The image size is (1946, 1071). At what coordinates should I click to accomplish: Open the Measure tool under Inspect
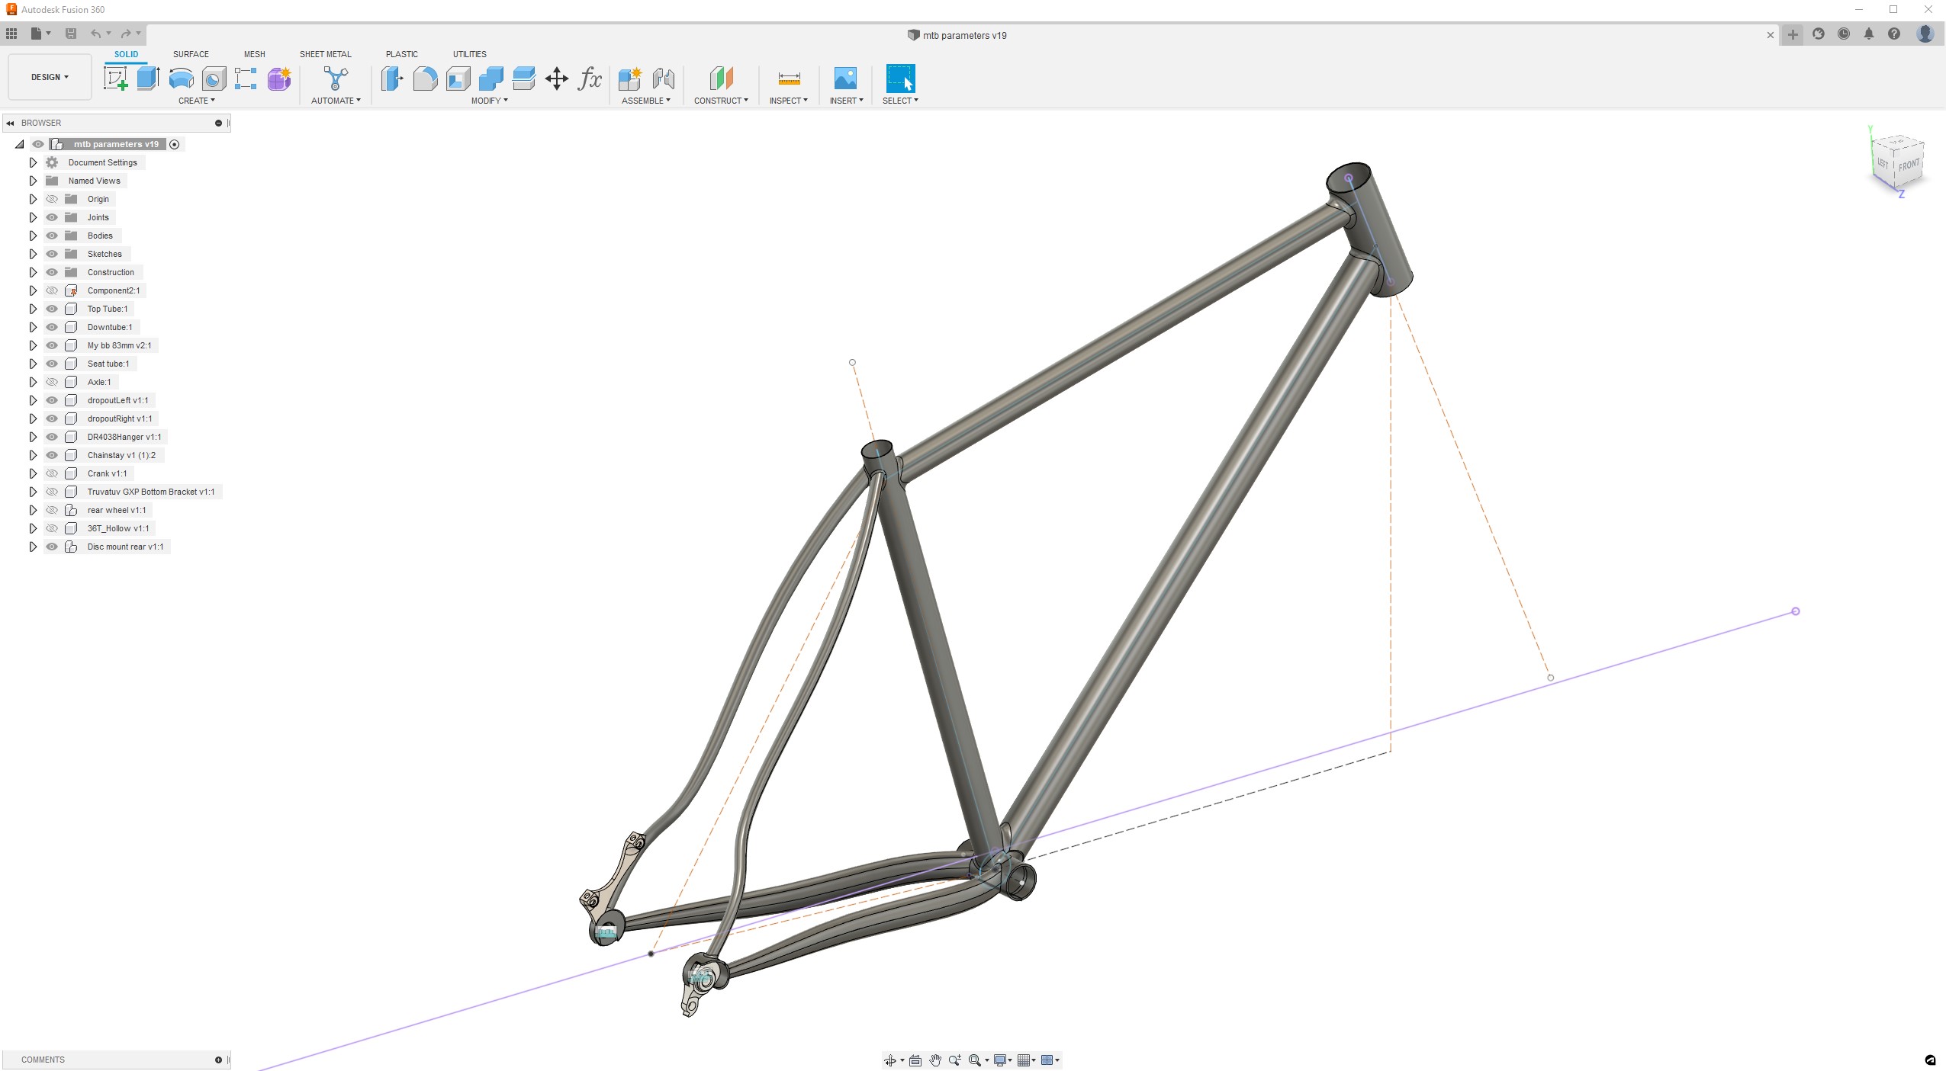click(x=787, y=79)
